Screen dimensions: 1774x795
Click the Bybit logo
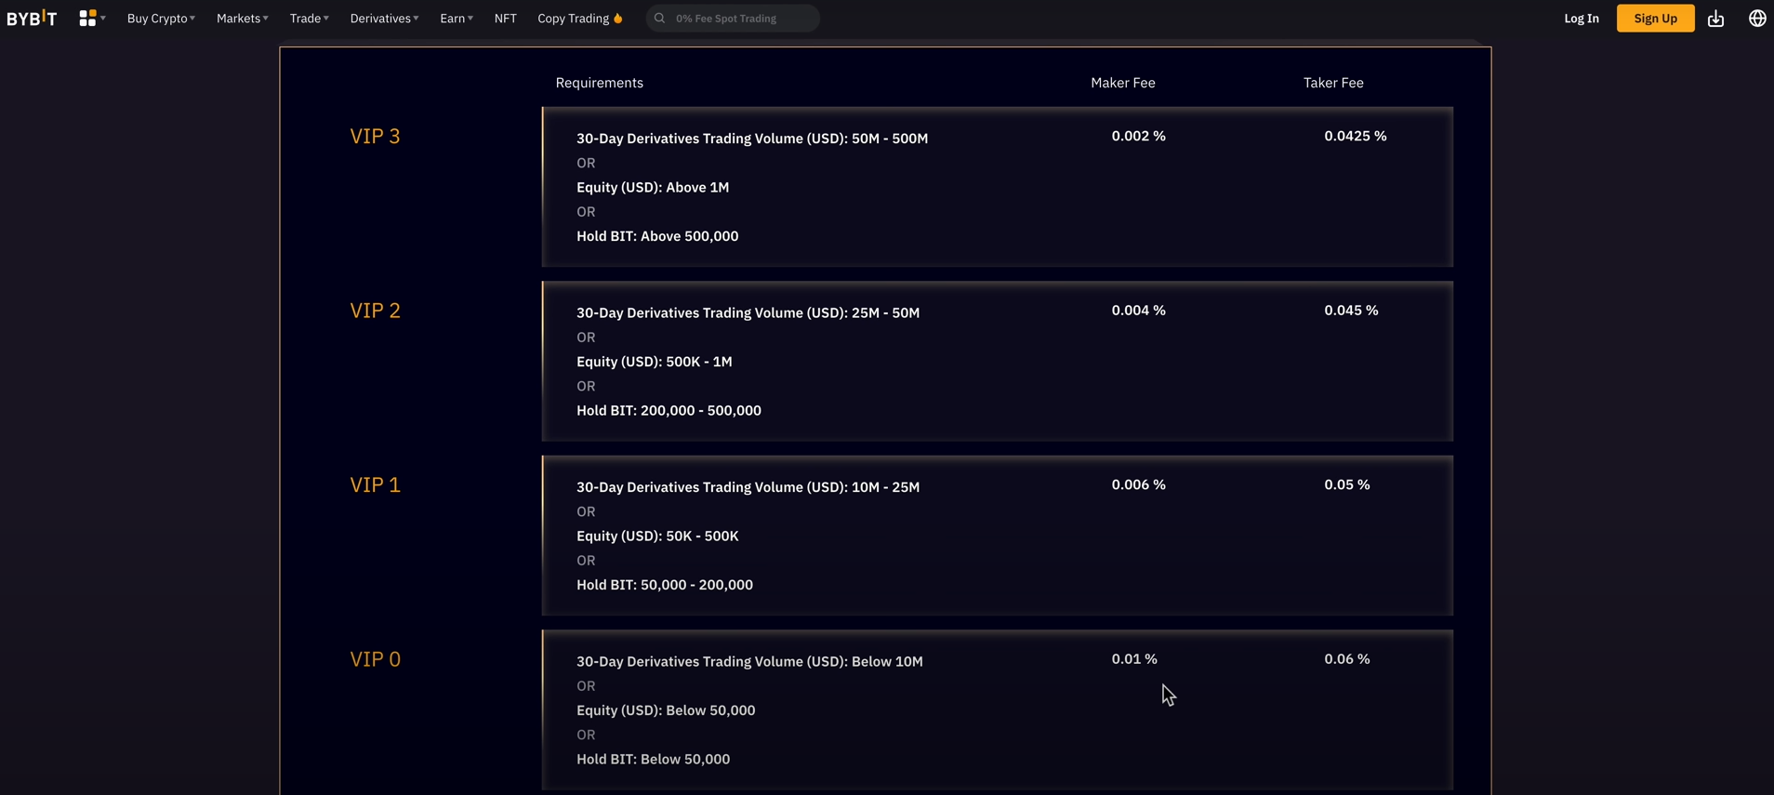point(32,19)
